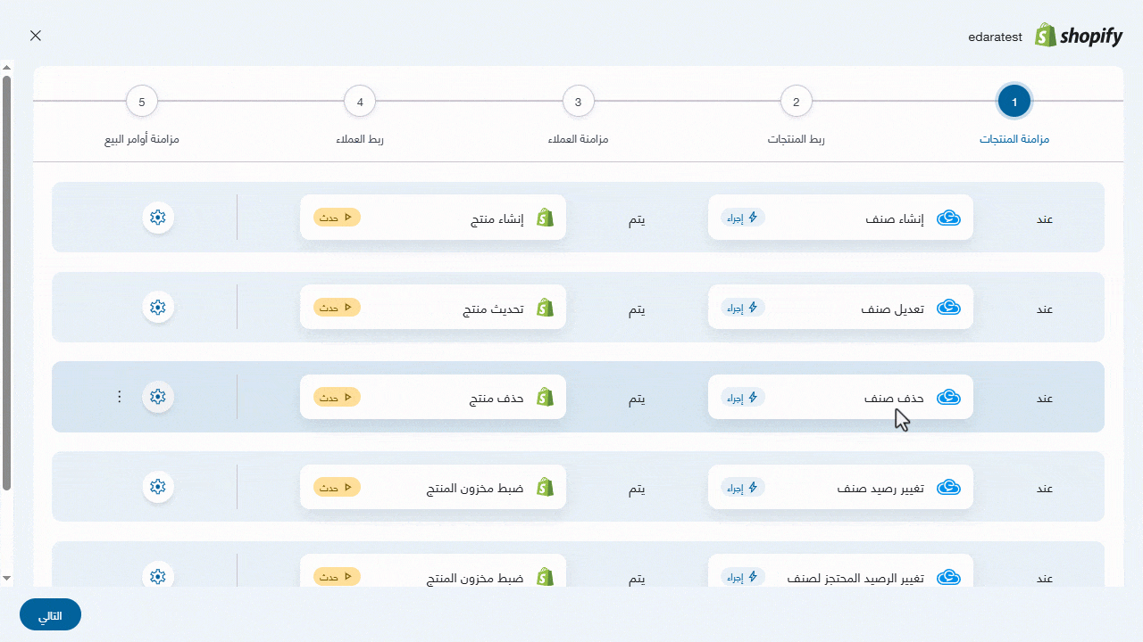Click حدث badge on حذف منتج card

coord(337,398)
